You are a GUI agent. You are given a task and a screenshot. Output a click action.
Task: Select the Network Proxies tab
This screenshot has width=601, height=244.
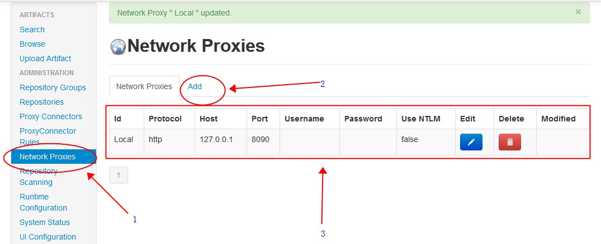(x=144, y=86)
